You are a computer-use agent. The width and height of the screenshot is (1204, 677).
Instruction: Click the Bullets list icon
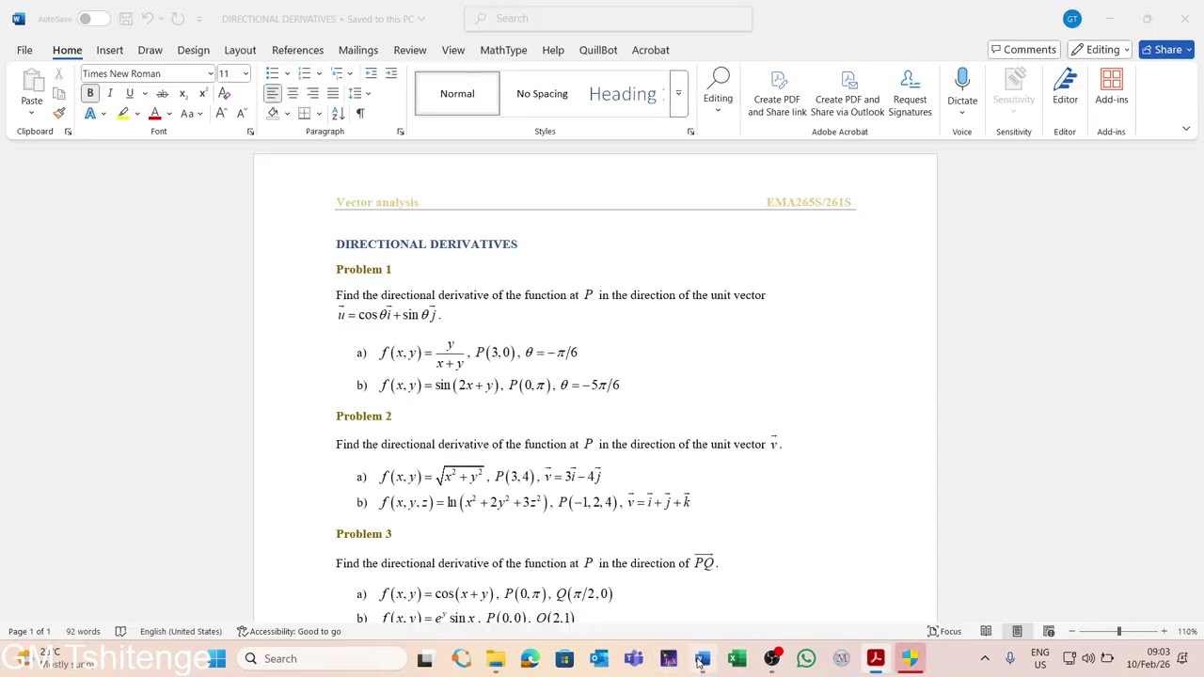click(x=272, y=73)
